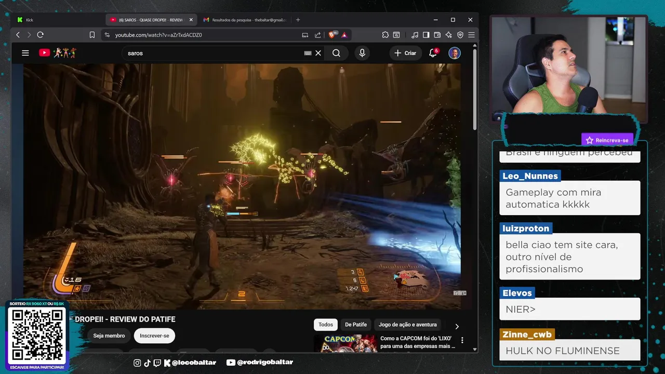This screenshot has width=665, height=374.
Task: Go back with the browser back arrow
Action: [x=18, y=35]
